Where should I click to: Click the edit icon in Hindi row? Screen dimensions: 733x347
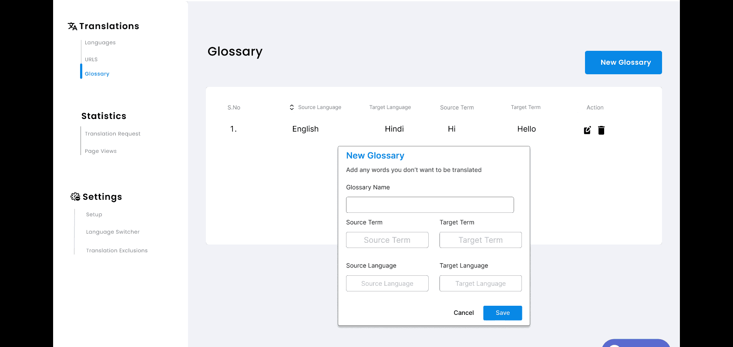(x=587, y=130)
